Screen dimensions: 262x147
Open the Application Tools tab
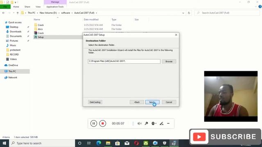(x=55, y=7)
